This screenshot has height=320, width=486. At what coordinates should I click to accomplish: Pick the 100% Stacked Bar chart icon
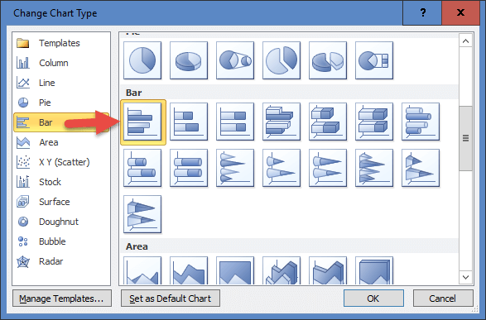point(235,122)
